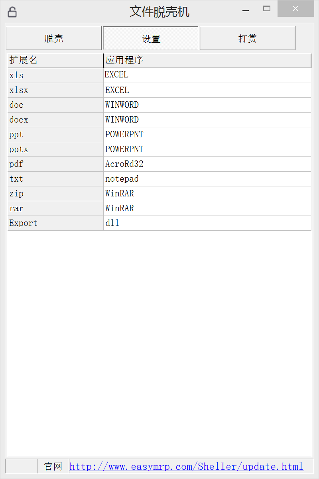Click the Export row label

[55, 223]
